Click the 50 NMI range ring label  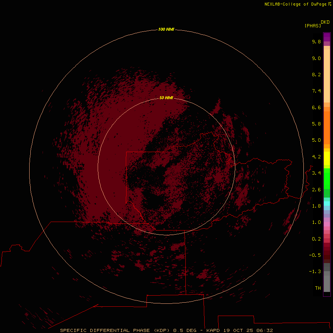(166, 98)
